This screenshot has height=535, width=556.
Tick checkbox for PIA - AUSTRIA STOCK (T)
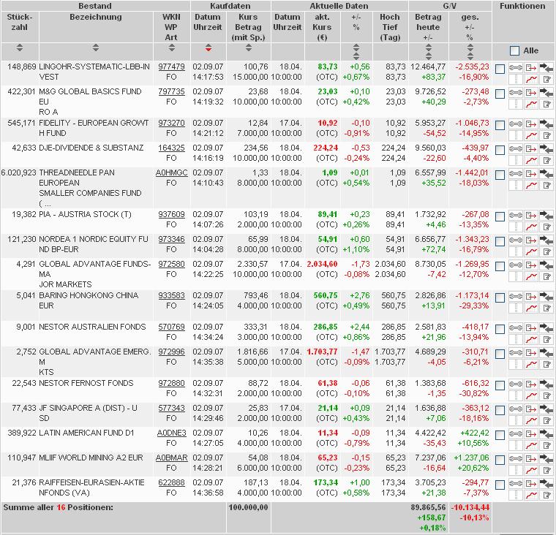pos(500,217)
